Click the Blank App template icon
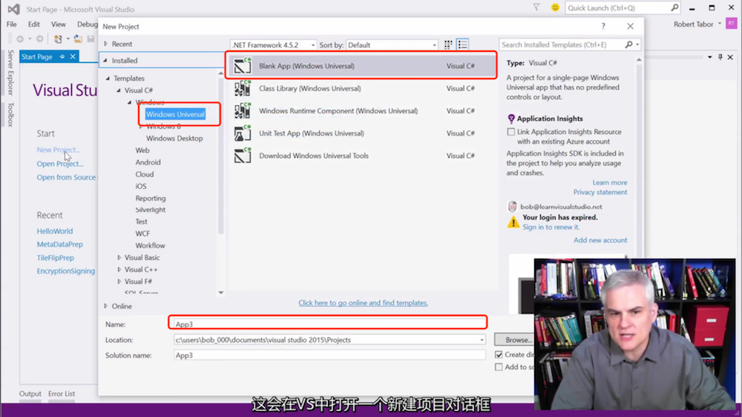Image resolution: width=742 pixels, height=417 pixels. pyautogui.click(x=243, y=66)
